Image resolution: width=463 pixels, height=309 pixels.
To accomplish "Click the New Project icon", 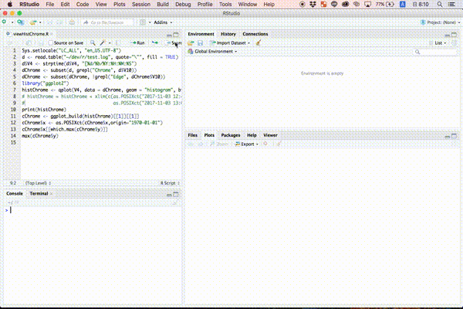I will point(20,22).
